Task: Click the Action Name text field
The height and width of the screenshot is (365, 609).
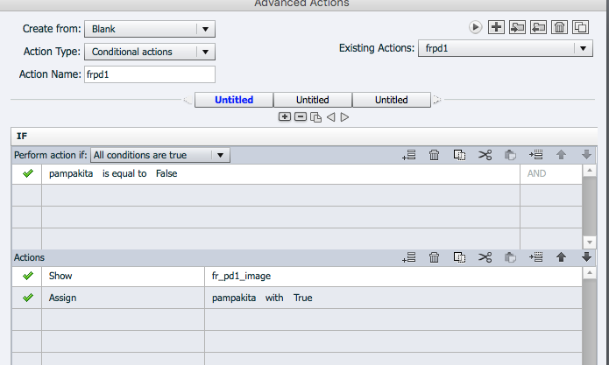Action: [x=149, y=74]
